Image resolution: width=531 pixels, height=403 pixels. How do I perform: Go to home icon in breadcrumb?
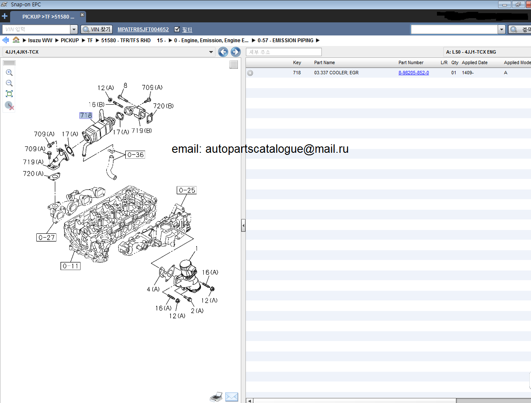16,40
